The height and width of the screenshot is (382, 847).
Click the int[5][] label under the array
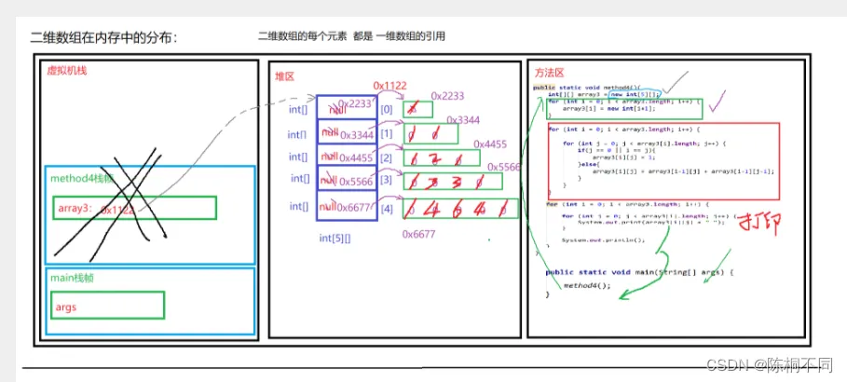click(x=335, y=238)
